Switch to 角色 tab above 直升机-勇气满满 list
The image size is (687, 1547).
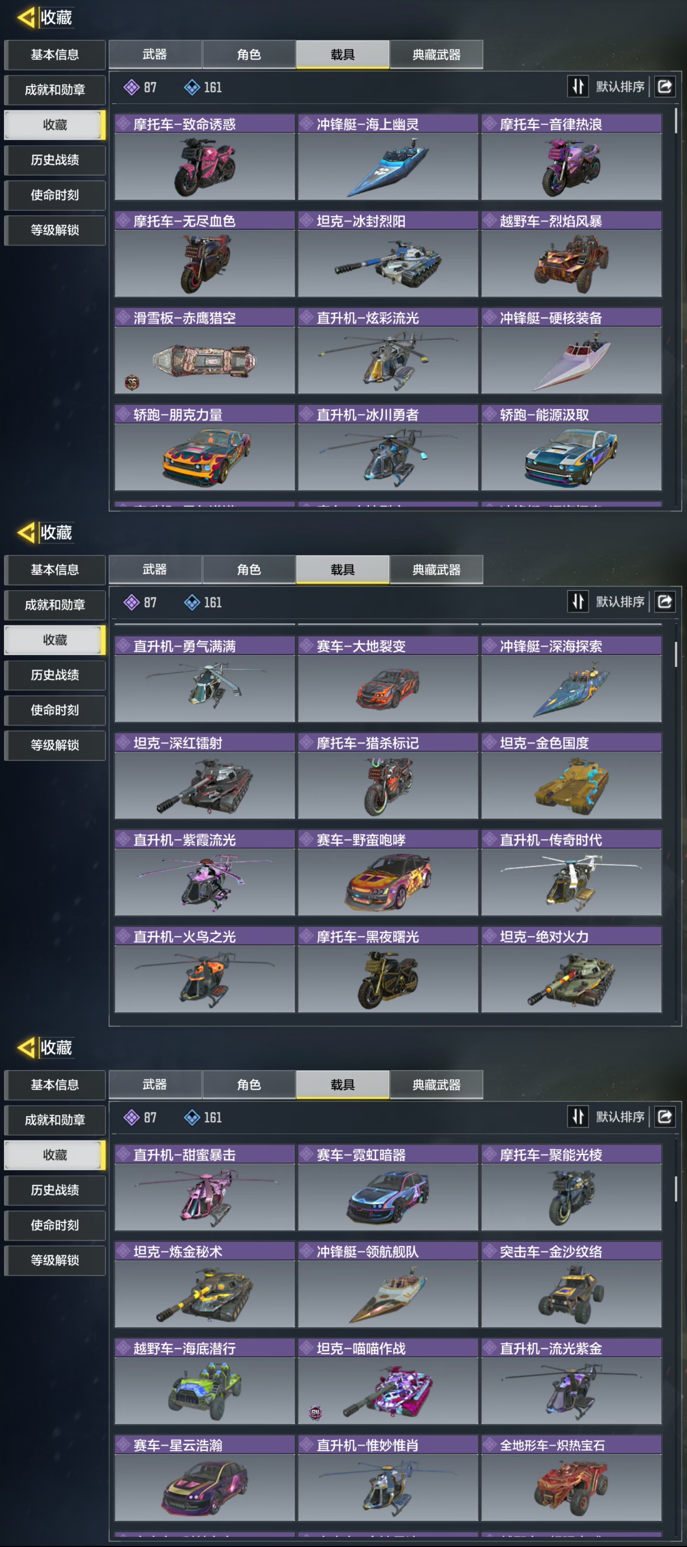(x=249, y=569)
